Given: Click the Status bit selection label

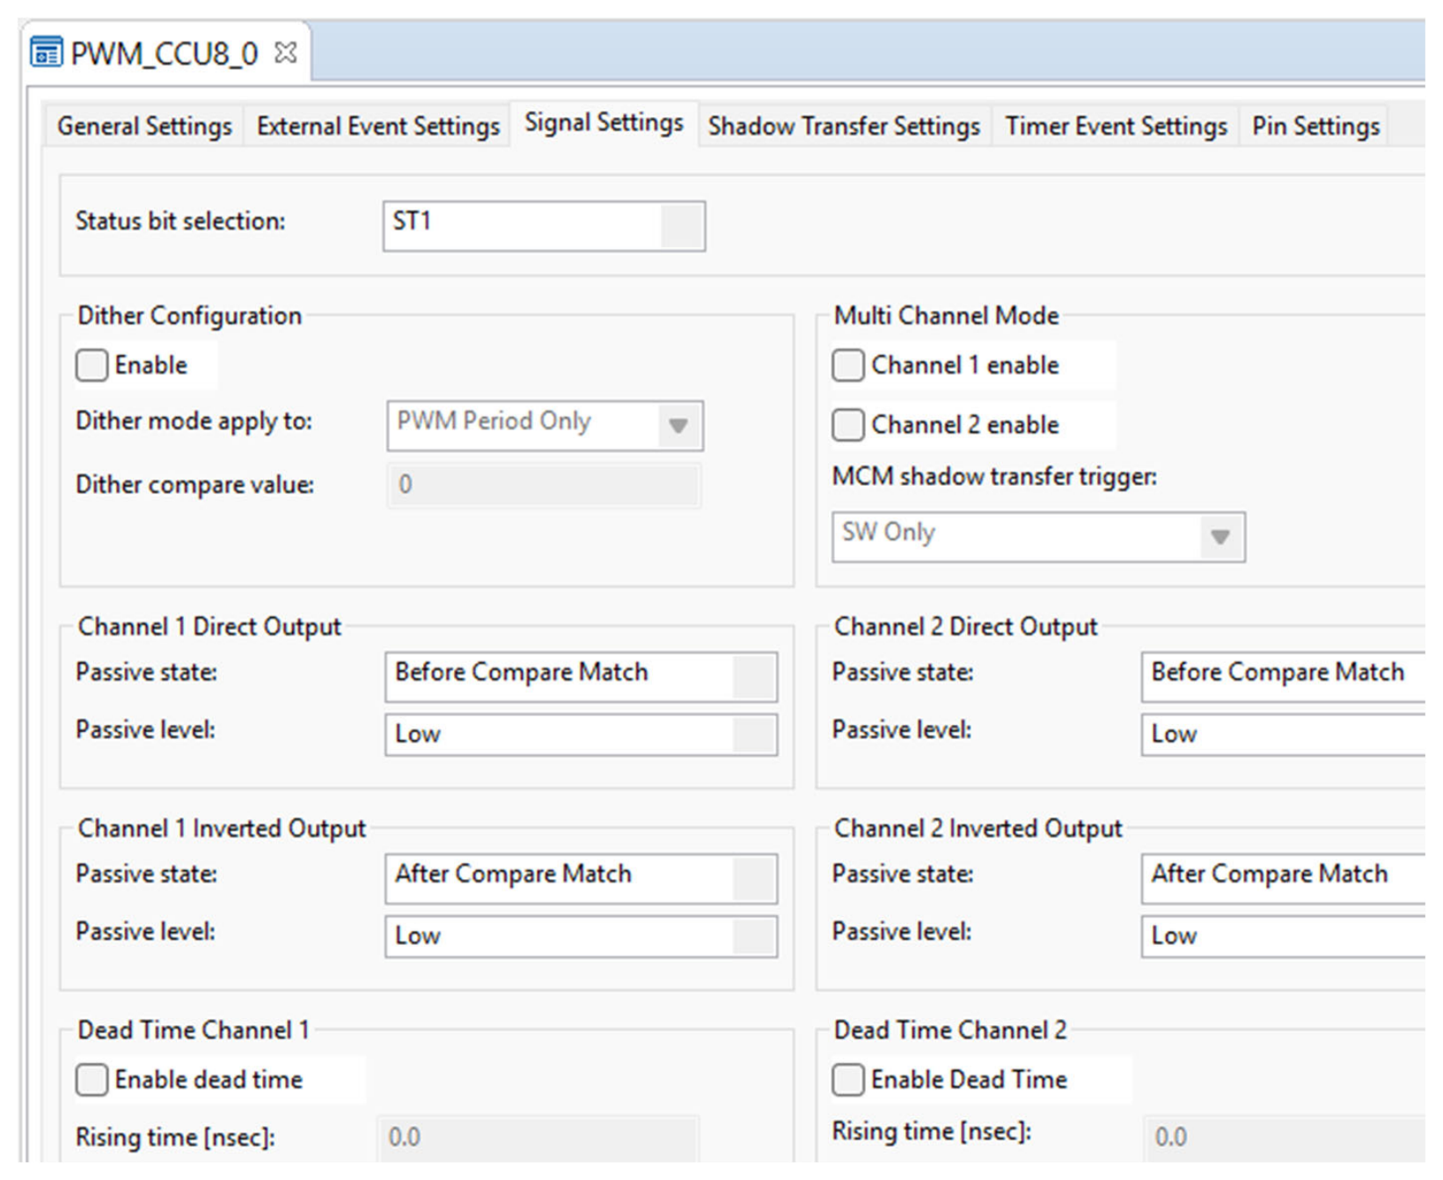Looking at the screenshot, I should pyautogui.click(x=180, y=221).
